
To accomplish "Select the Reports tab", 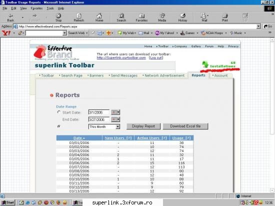I will pos(198,75).
